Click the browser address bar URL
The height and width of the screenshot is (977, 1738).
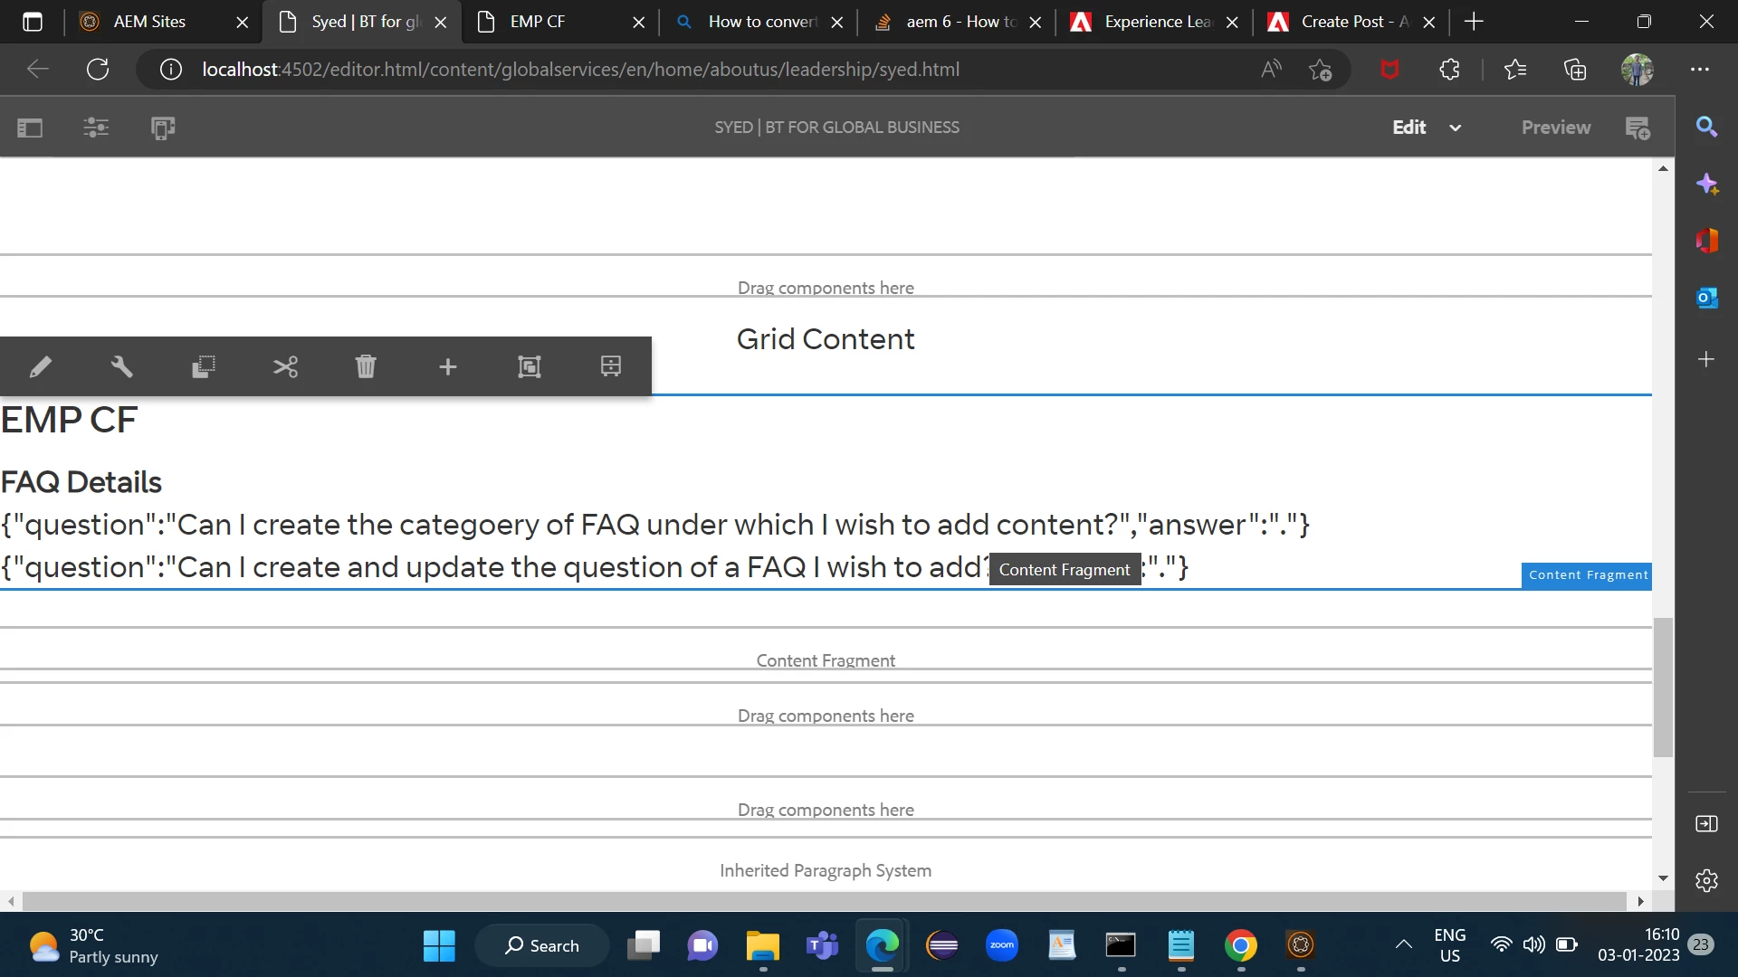(579, 70)
